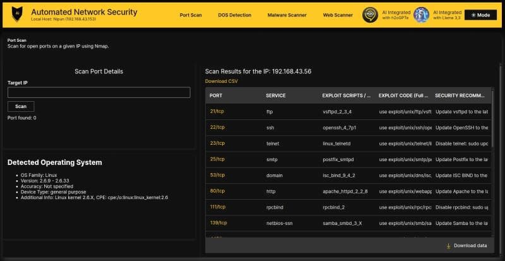Click the AI shield logo icon
Viewport: 505px width, 261px height.
pyautogui.click(x=17, y=15)
